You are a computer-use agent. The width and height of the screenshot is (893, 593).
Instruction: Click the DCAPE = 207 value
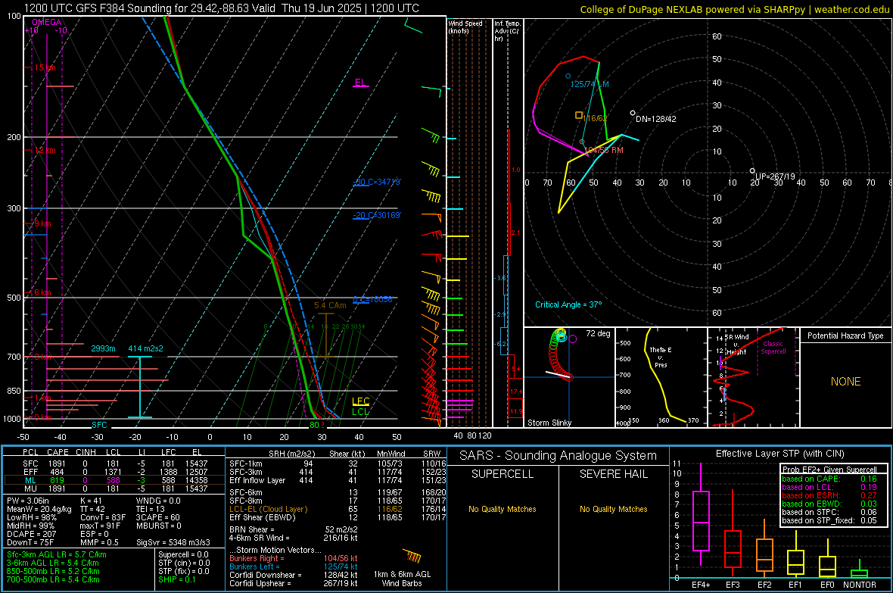pos(31,534)
